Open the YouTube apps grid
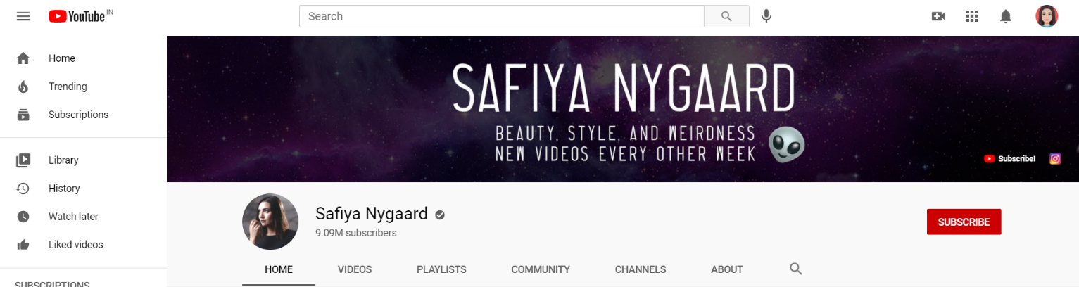 tap(972, 16)
